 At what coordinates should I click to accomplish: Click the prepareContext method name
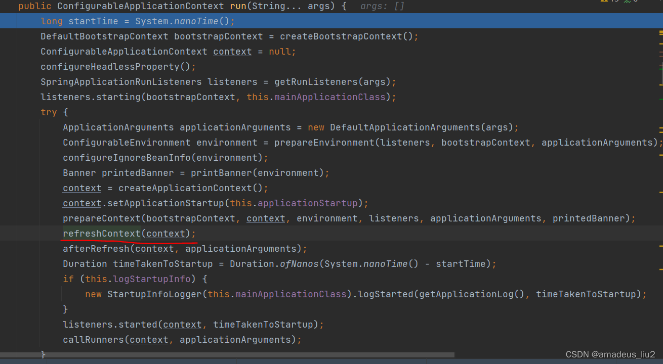click(x=102, y=218)
